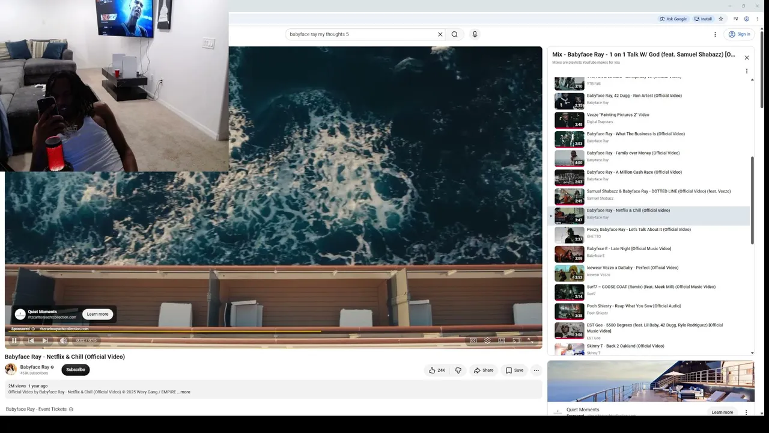Screen dimensions: 769x433
Task: Click the YouTube Sign in button
Action: click(x=740, y=34)
